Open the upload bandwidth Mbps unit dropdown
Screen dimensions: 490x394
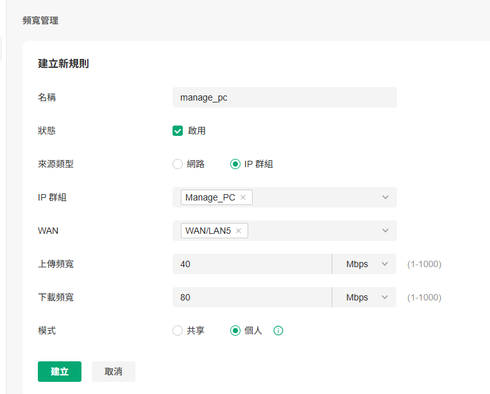point(364,264)
